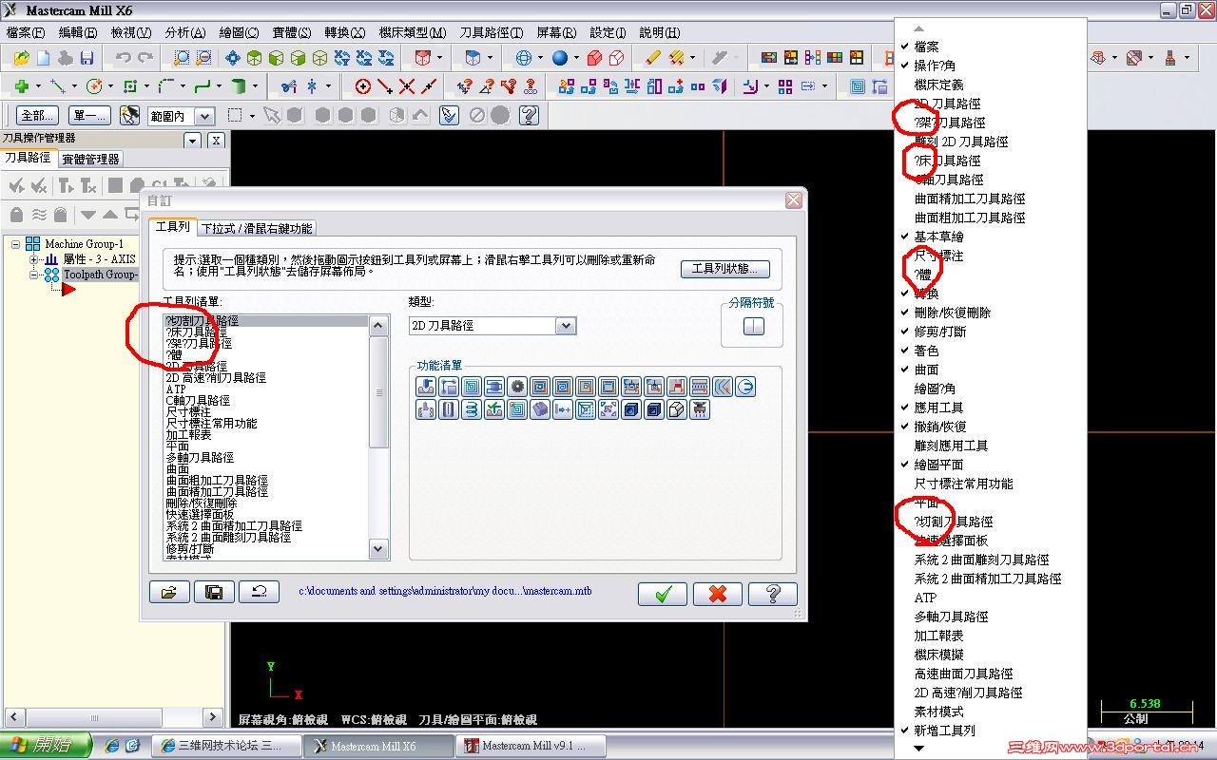This screenshot has height=760, width=1217.
Task: Click the 全部... selection button
Action: pyautogui.click(x=37, y=116)
